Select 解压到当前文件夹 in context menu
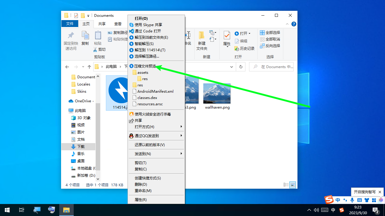385x216 pixels. pos(151,37)
